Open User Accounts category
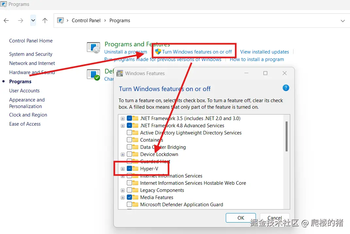The image size is (350, 234). tap(24, 91)
